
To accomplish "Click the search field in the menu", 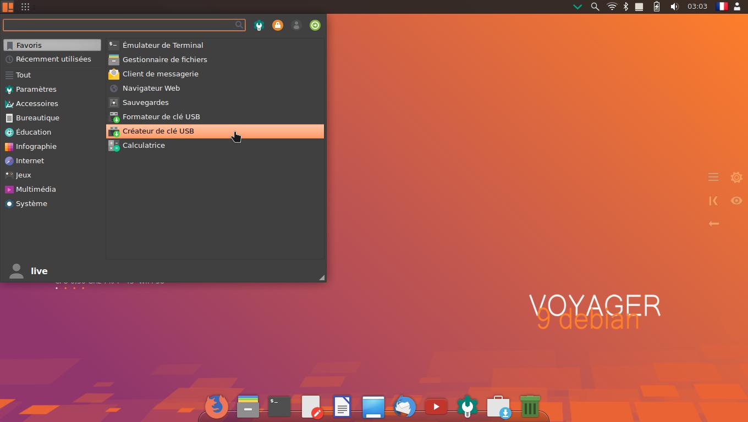I will pos(124,25).
